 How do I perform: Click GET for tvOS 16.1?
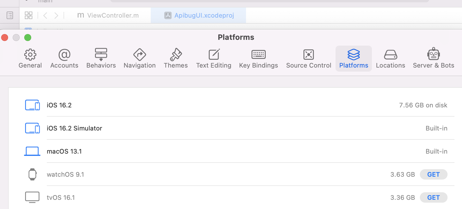pyautogui.click(x=433, y=197)
